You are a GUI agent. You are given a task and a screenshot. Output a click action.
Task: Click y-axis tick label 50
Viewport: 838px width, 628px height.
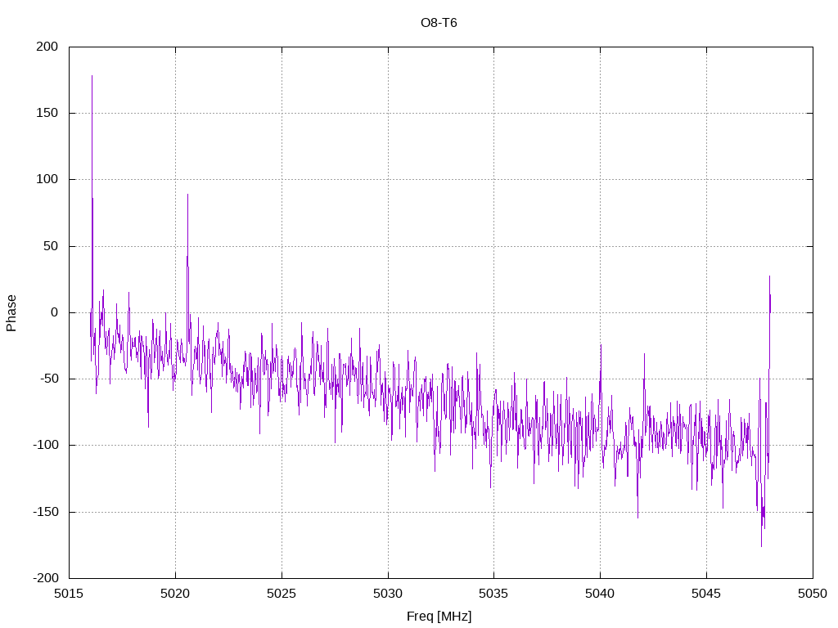point(50,246)
